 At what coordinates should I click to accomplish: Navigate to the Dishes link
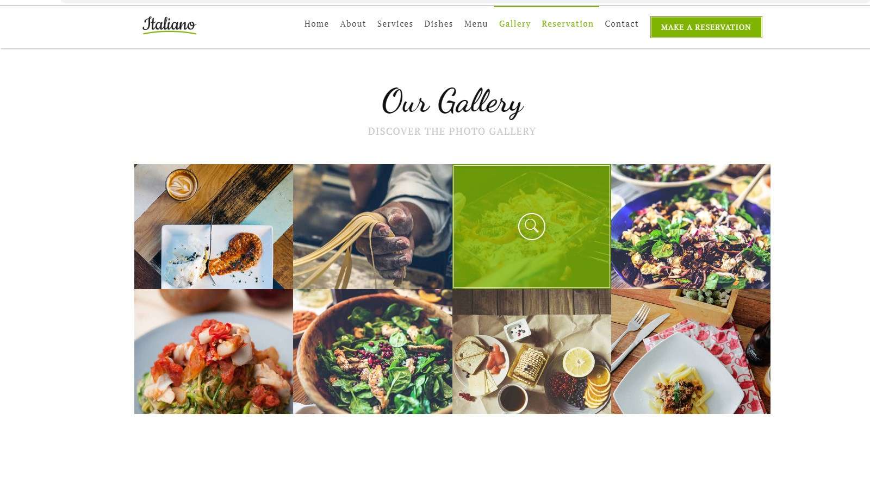click(x=438, y=24)
